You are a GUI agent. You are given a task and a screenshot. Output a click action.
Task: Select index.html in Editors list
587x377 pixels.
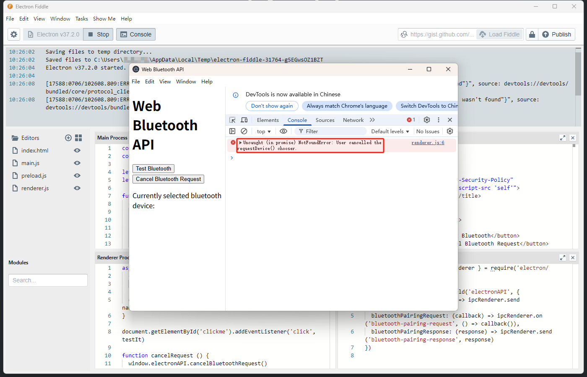tap(35, 150)
